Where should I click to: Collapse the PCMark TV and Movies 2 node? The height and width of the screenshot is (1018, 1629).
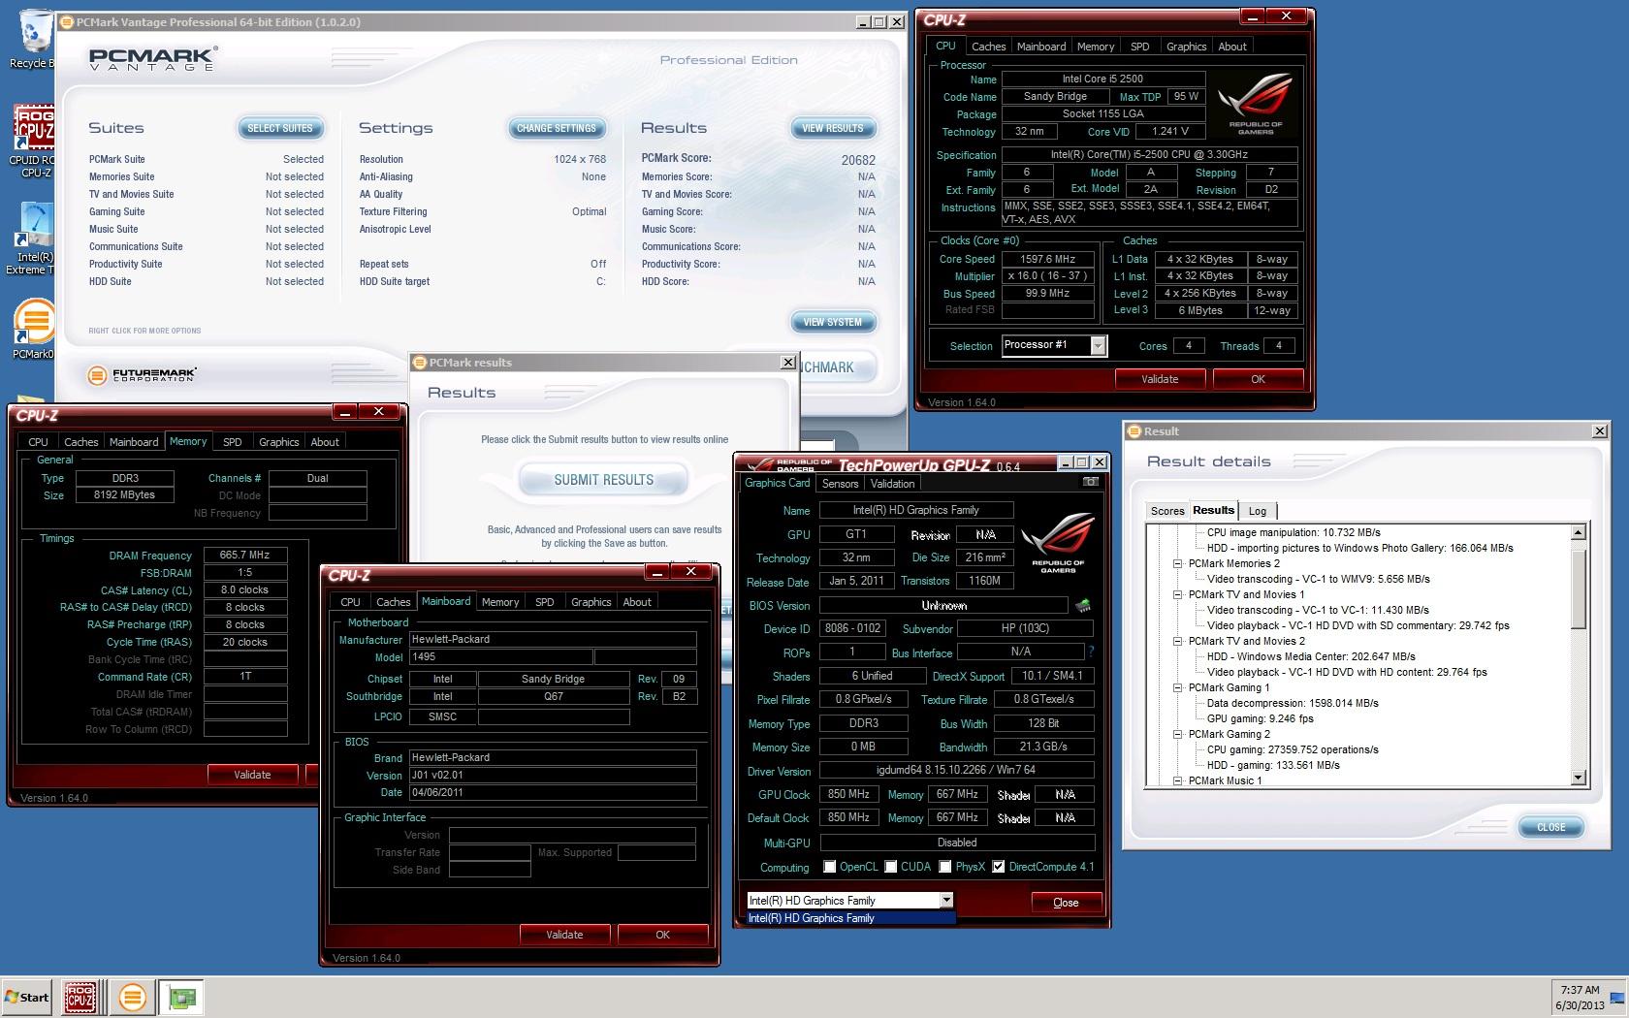coord(1178,641)
